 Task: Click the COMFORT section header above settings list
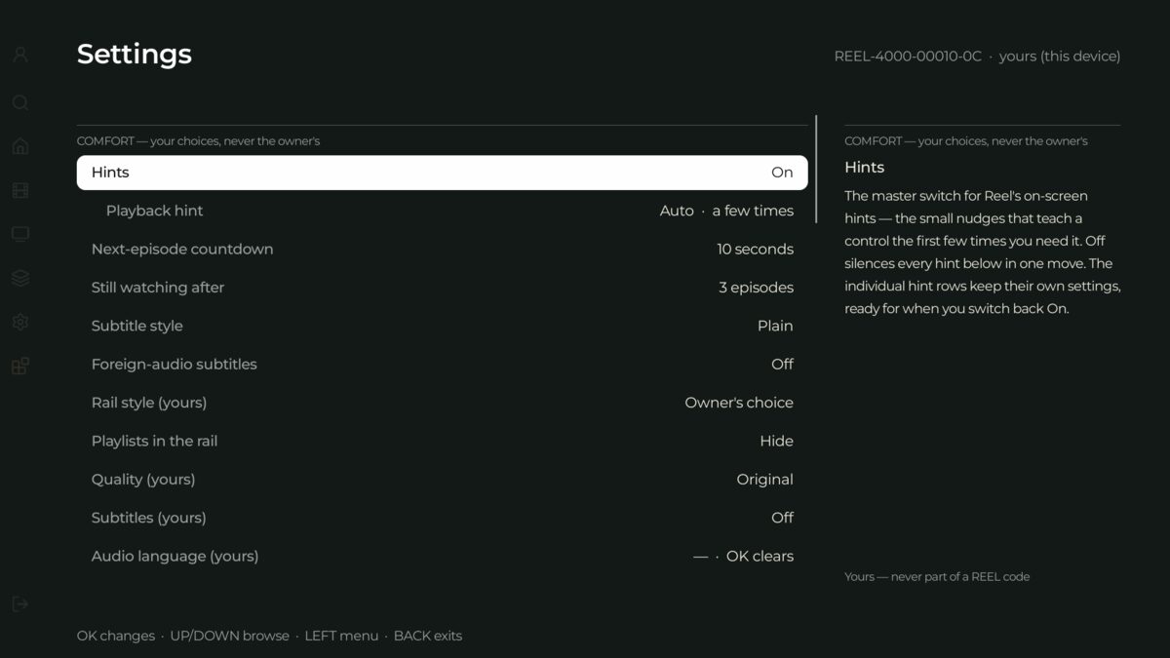tap(199, 141)
